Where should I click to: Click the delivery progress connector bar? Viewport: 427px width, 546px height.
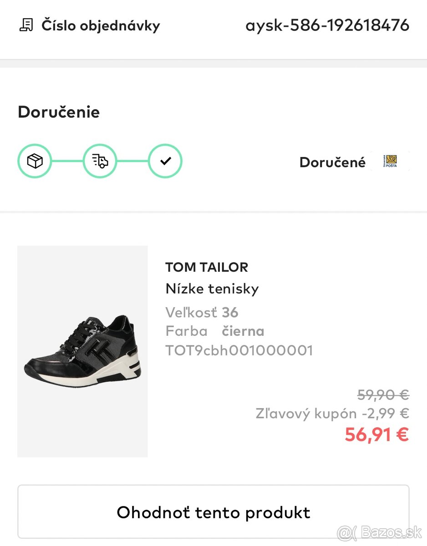pos(67,161)
